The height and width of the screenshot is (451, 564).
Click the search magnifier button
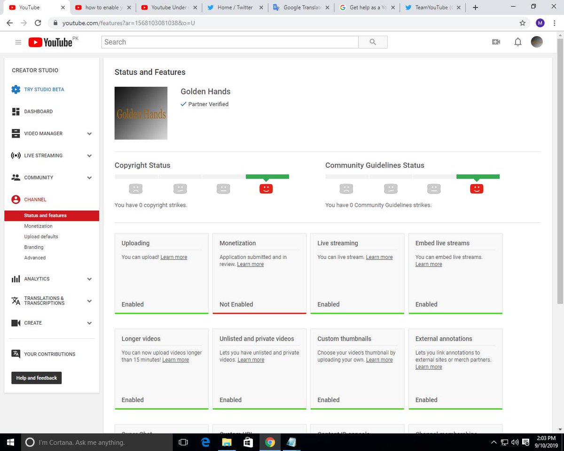point(373,42)
